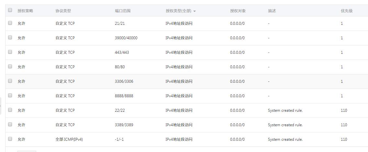Click the 授权策略 column header
The height and width of the screenshot is (152, 368).
[25, 11]
